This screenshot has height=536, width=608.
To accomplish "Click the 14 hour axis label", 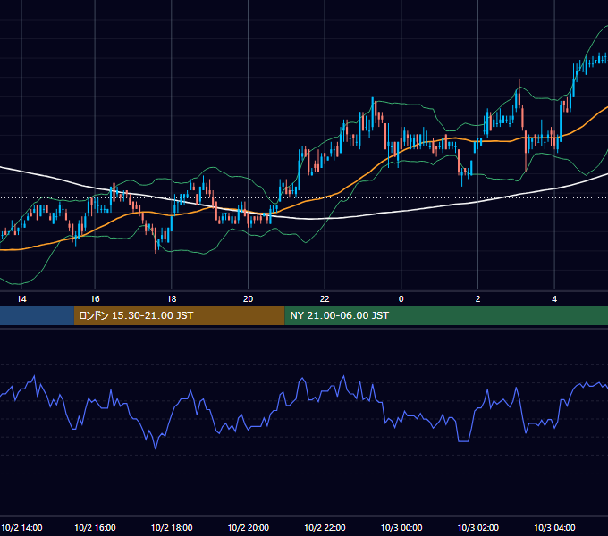I will [21, 299].
